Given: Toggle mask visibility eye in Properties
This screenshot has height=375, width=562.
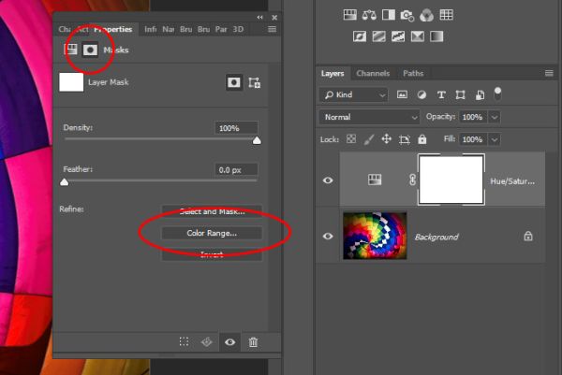Looking at the screenshot, I should pos(230,342).
